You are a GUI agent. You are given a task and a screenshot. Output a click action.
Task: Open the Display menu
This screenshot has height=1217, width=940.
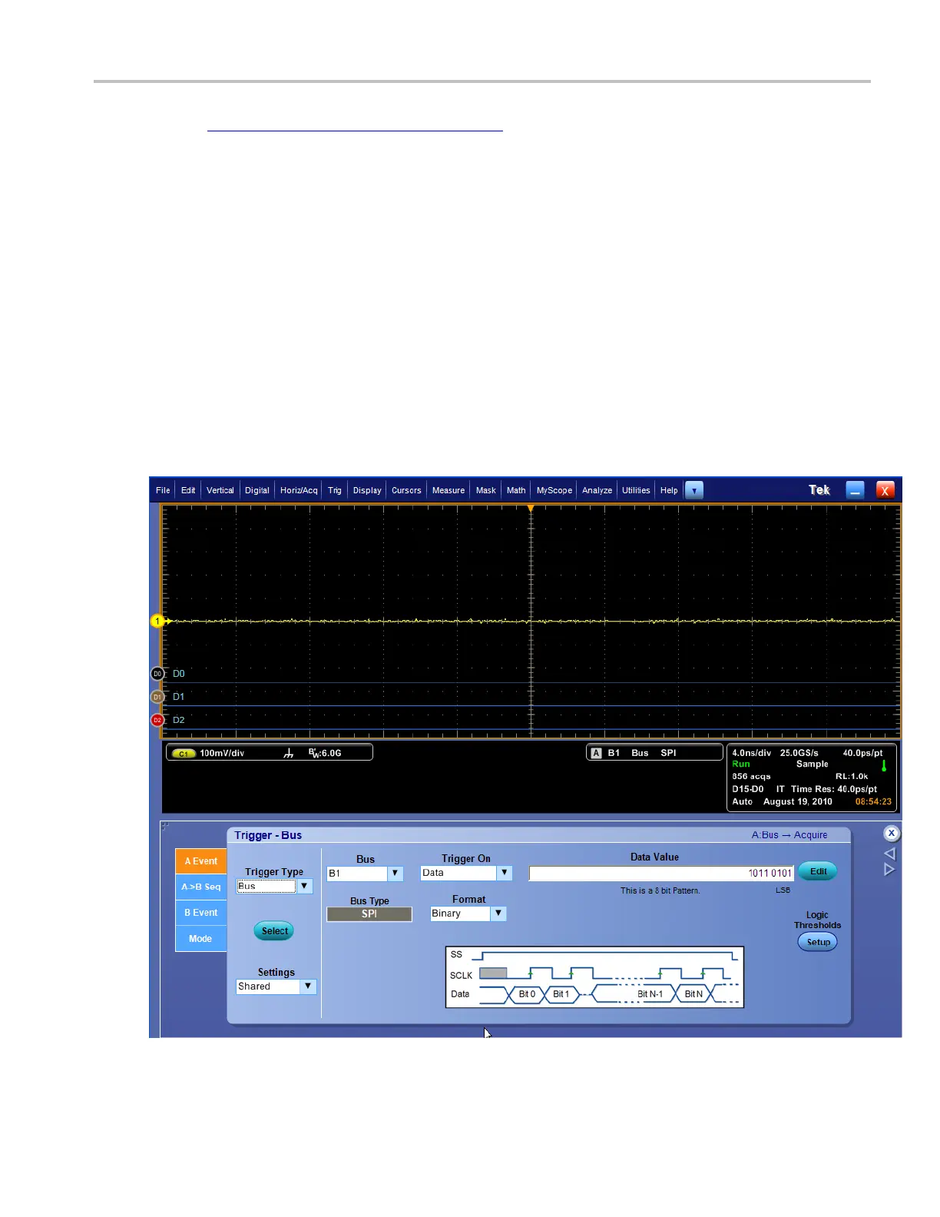point(367,490)
